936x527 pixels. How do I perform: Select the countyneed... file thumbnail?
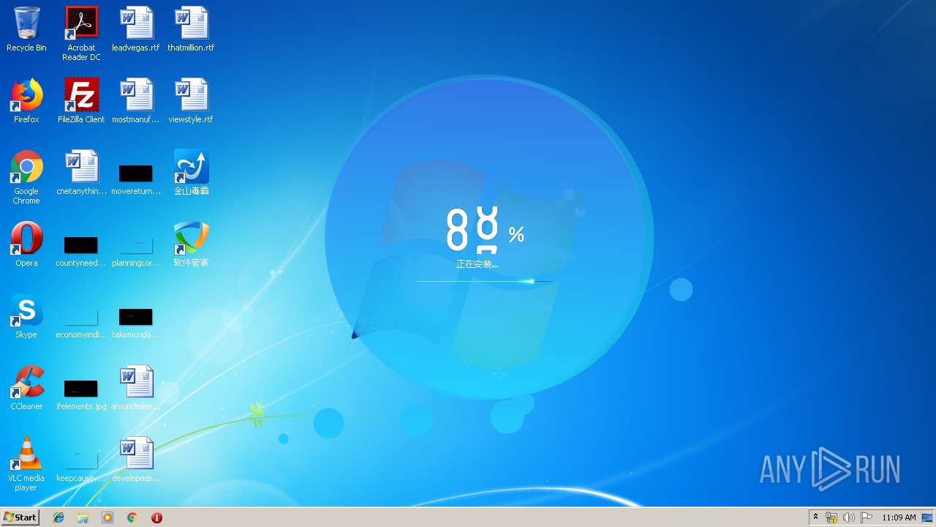81,250
